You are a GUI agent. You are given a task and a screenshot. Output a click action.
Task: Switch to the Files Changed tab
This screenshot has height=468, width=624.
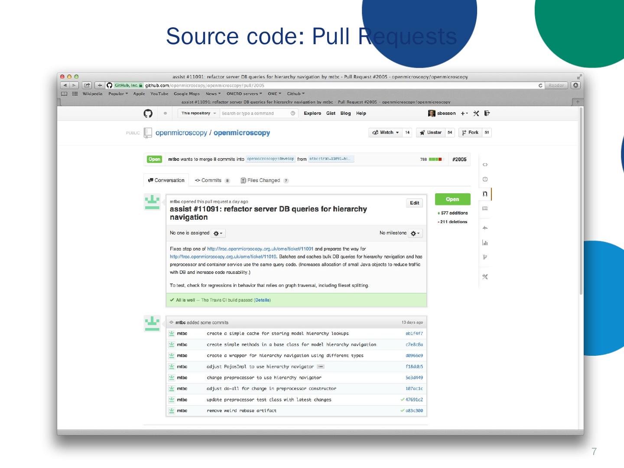pos(263,181)
